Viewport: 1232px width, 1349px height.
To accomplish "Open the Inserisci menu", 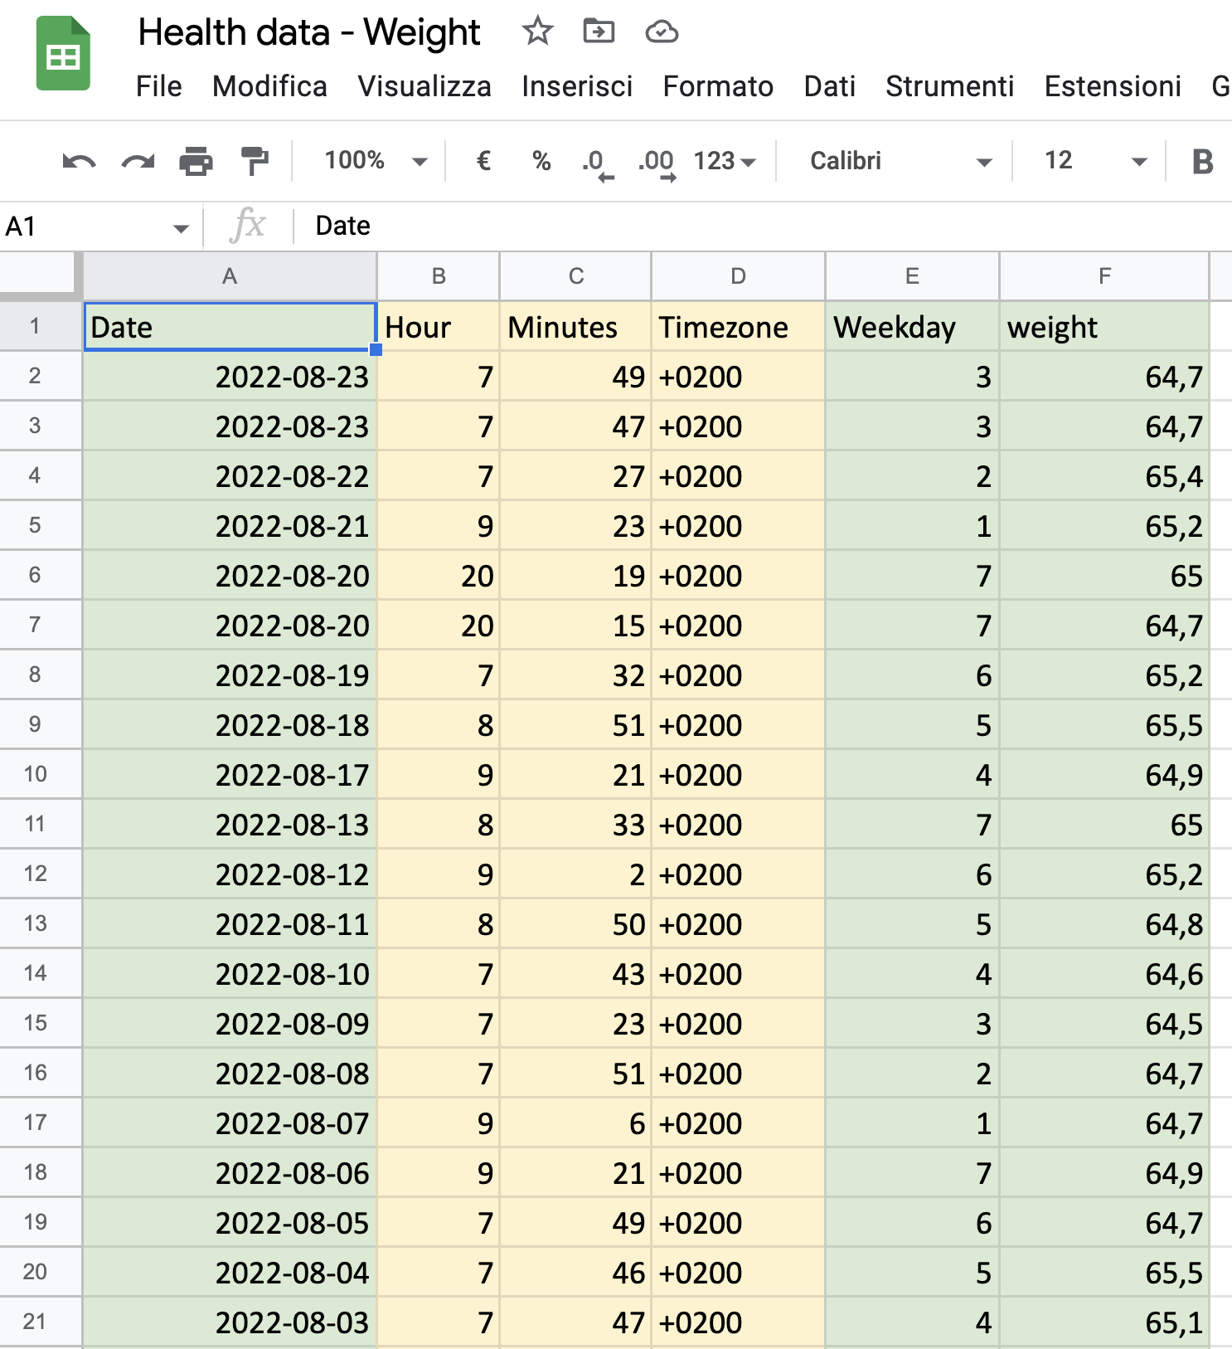I will click(x=577, y=86).
